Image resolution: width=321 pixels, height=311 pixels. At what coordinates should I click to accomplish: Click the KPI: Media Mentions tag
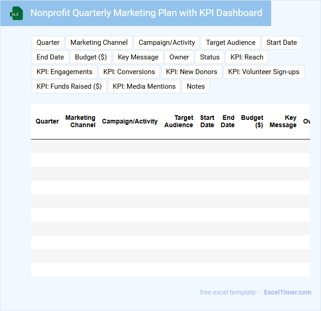point(144,86)
